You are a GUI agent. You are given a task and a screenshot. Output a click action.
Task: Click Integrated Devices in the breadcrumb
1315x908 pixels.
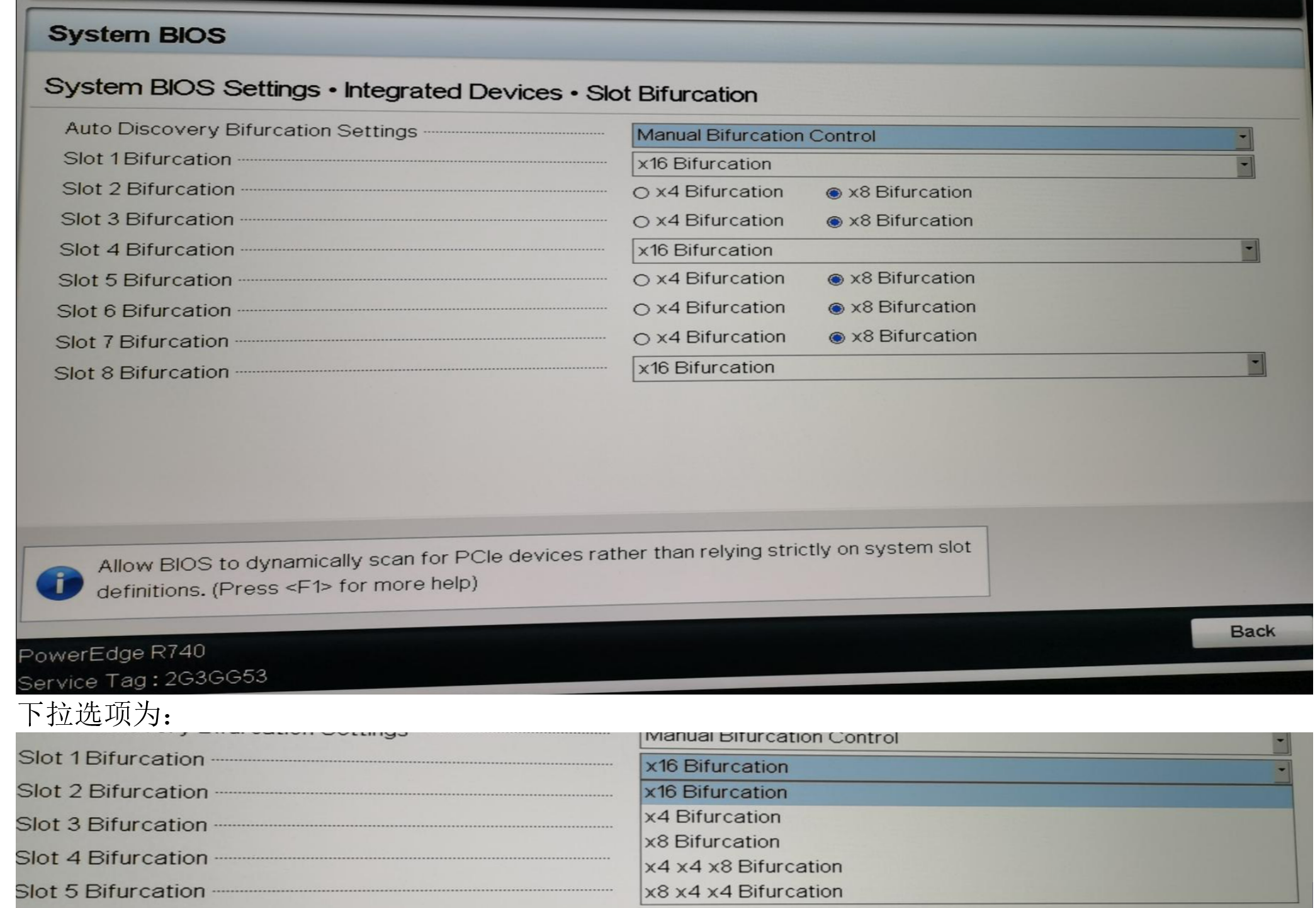click(453, 91)
